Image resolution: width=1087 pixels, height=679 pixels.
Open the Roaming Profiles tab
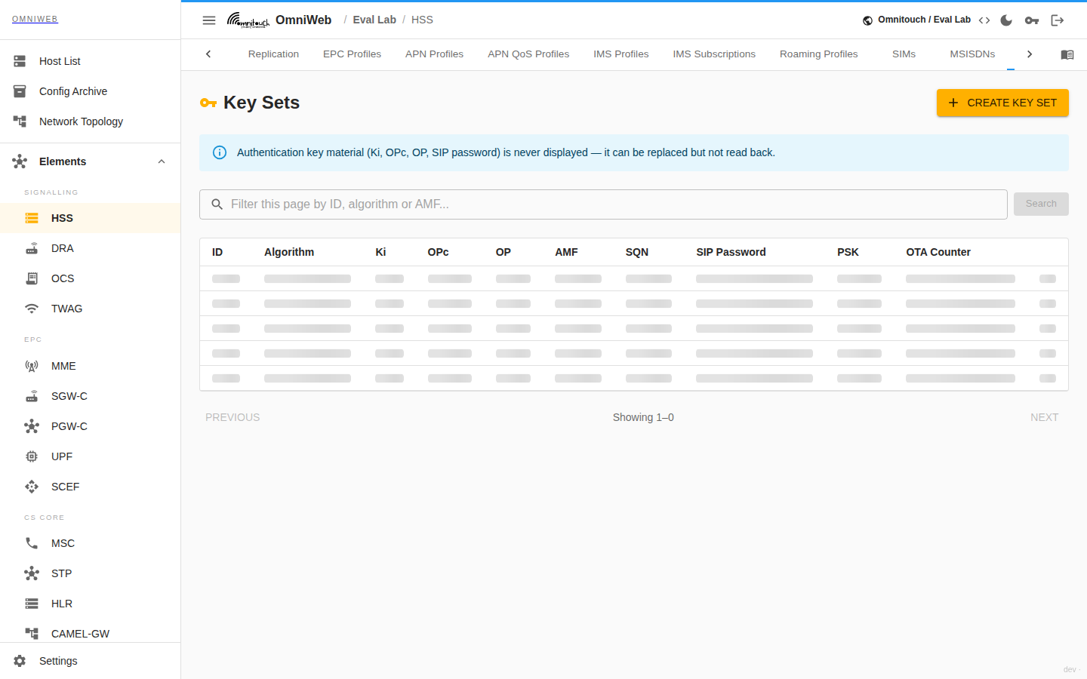pyautogui.click(x=818, y=54)
